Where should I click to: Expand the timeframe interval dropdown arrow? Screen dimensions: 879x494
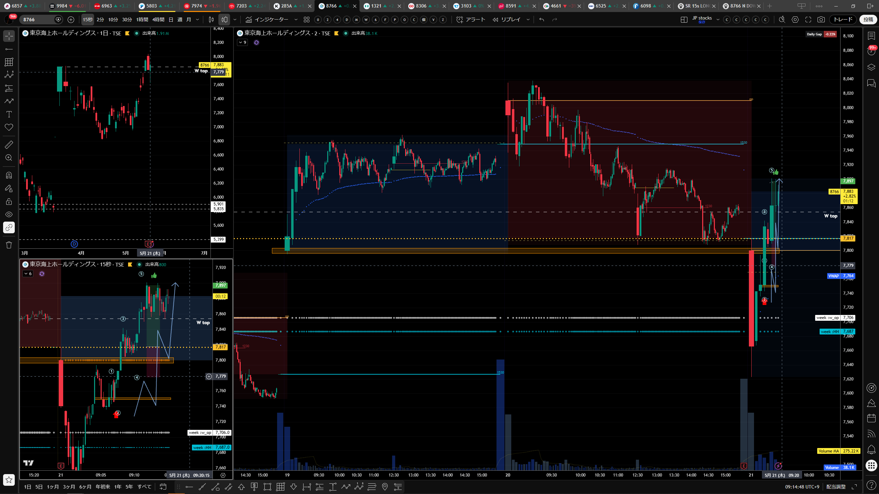coord(197,20)
